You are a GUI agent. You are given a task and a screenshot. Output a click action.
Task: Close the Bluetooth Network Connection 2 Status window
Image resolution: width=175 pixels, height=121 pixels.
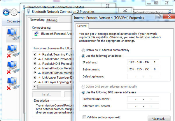[108, 6]
